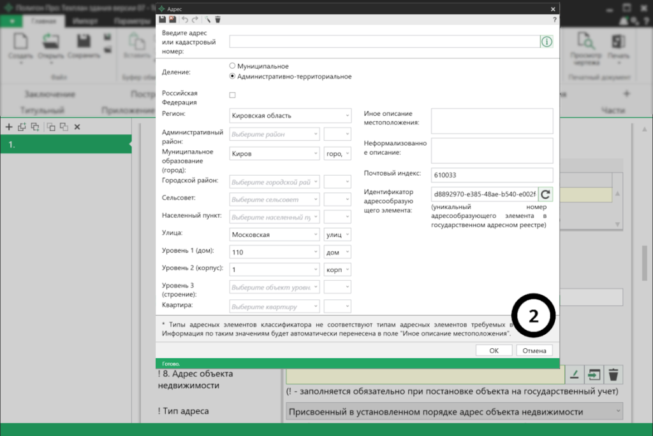653x436 pixels.
Task: Toggle the Российская Федерация checkbox
Action: [x=233, y=95]
